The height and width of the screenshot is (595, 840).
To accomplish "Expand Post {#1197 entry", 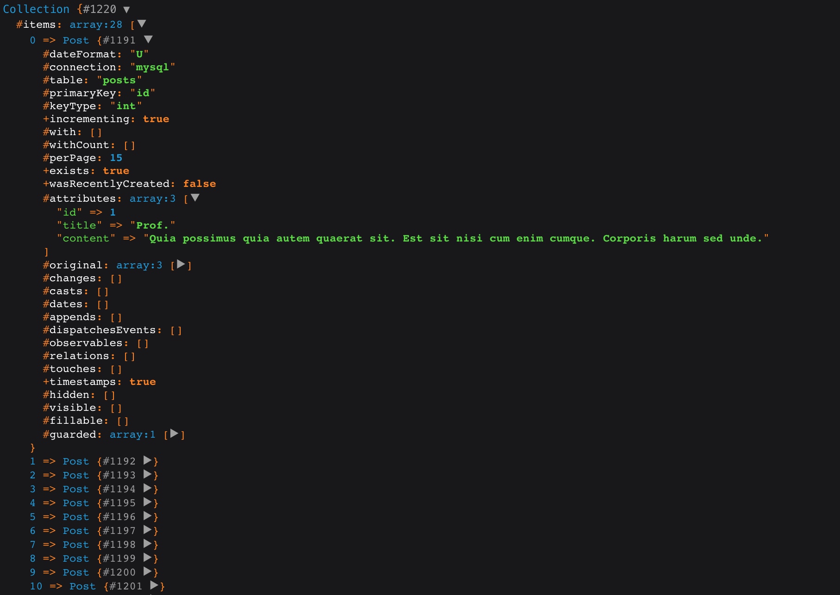I will click(x=148, y=530).
